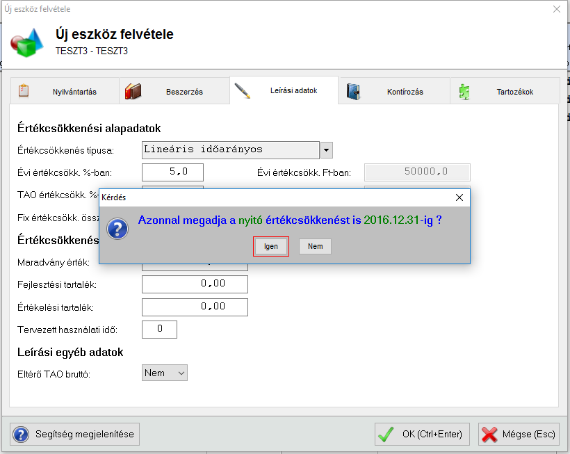
Task: Select the Tervezett használati idő field
Action: [159, 329]
